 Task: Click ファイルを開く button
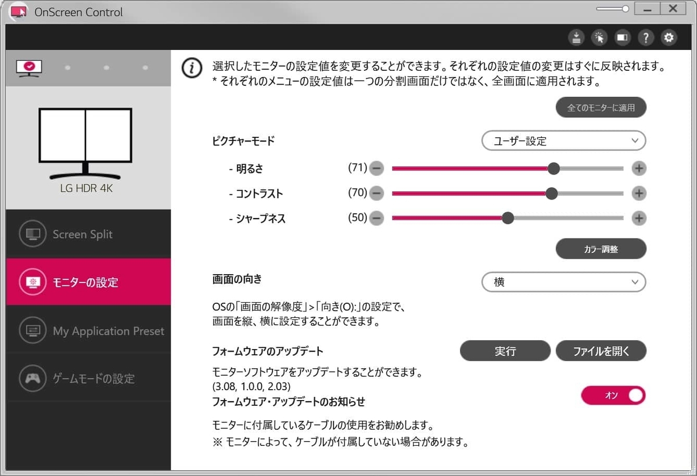pyautogui.click(x=601, y=351)
